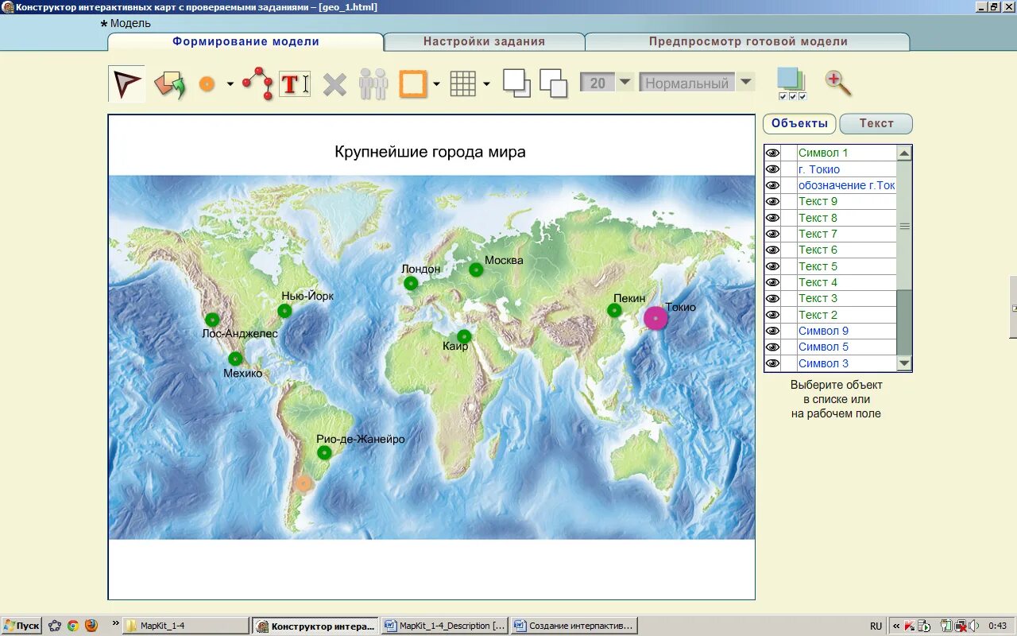Click the delete X tool
Screen dimensions: 1017x636
click(334, 83)
